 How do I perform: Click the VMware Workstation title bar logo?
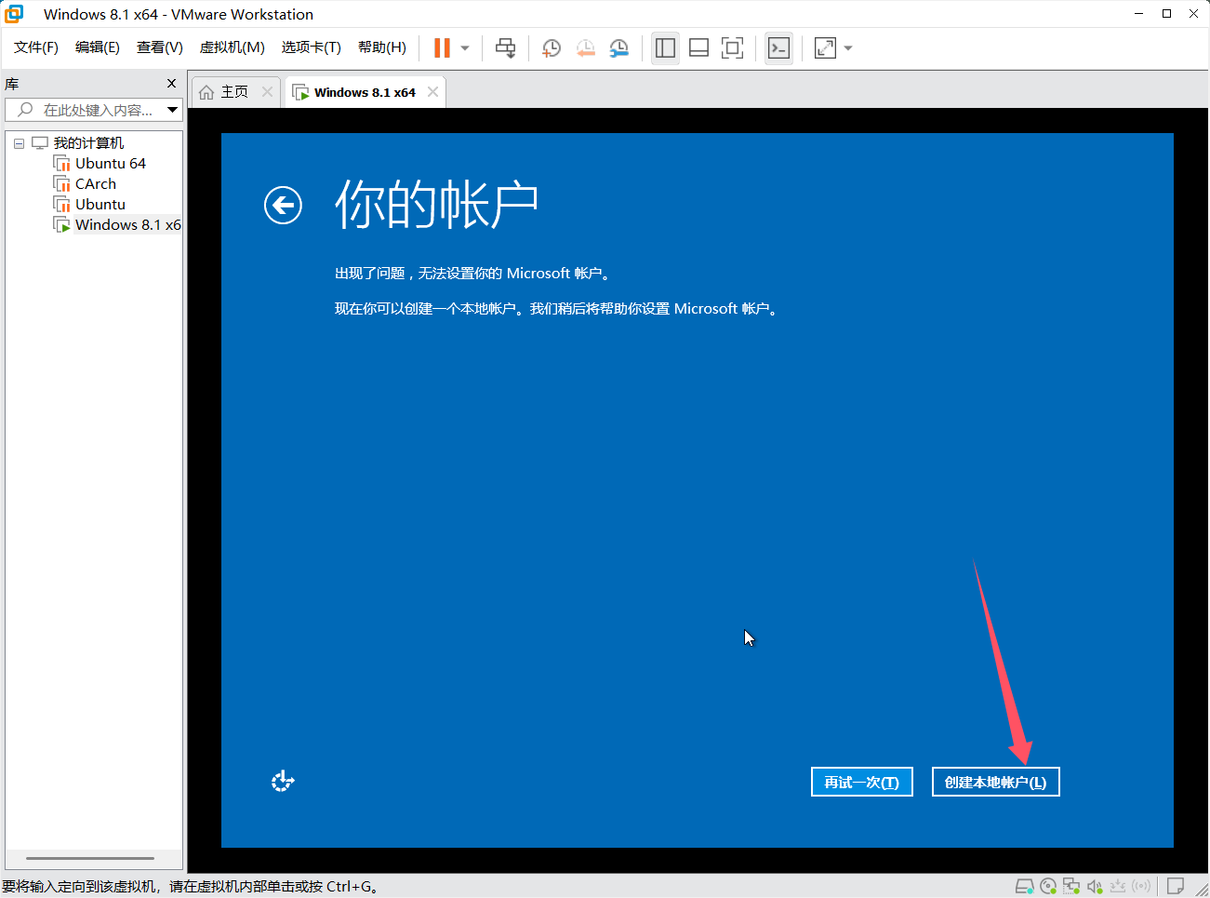coord(14,14)
